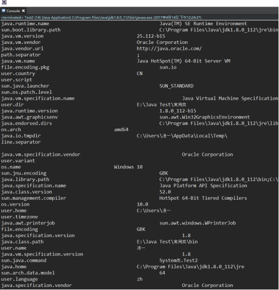Image resolution: width=279 pixels, height=290 pixels.
Task: Click the java.class.path property name
Action: pos(22,242)
